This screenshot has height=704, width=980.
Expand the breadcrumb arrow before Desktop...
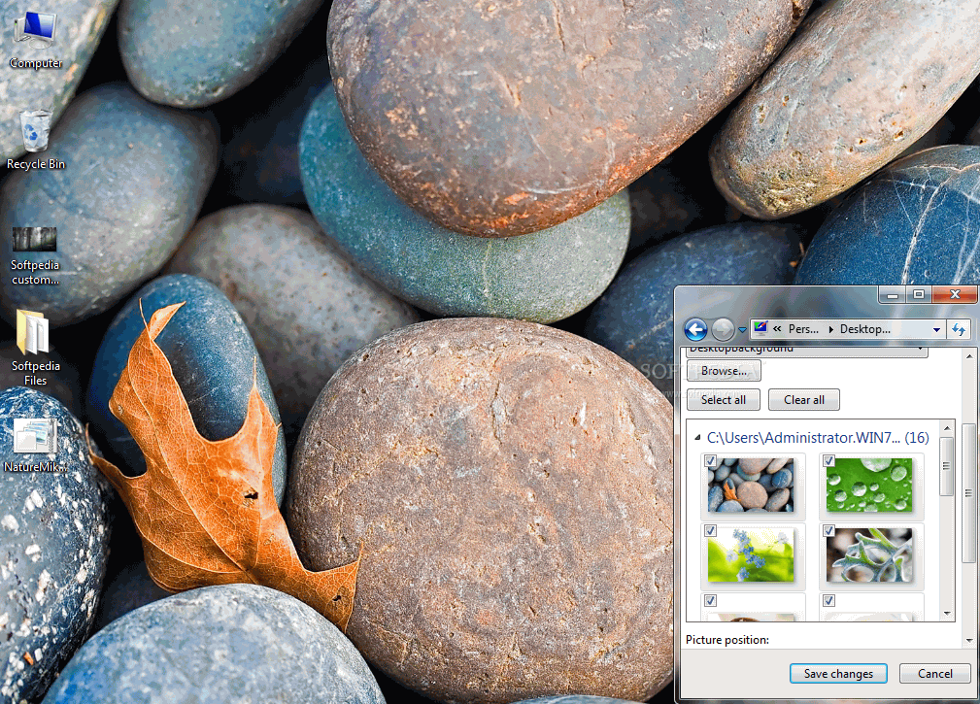830,329
